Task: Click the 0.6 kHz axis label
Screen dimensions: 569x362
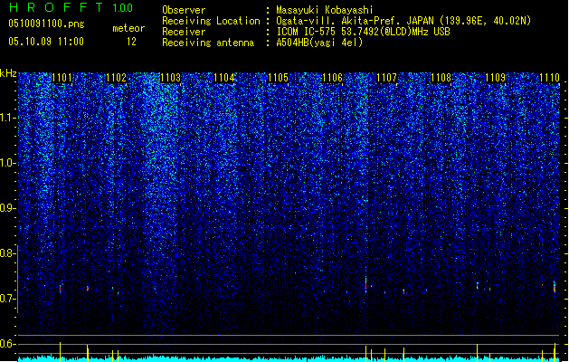Action: click(7, 344)
